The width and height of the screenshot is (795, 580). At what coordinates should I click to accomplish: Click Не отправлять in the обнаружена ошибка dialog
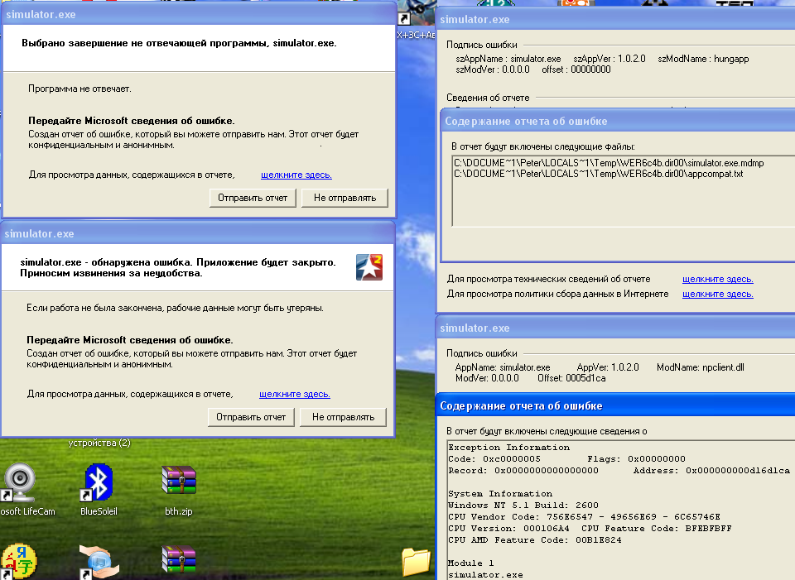(x=343, y=417)
